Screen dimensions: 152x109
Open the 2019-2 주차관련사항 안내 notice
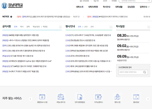[x=77, y=56]
